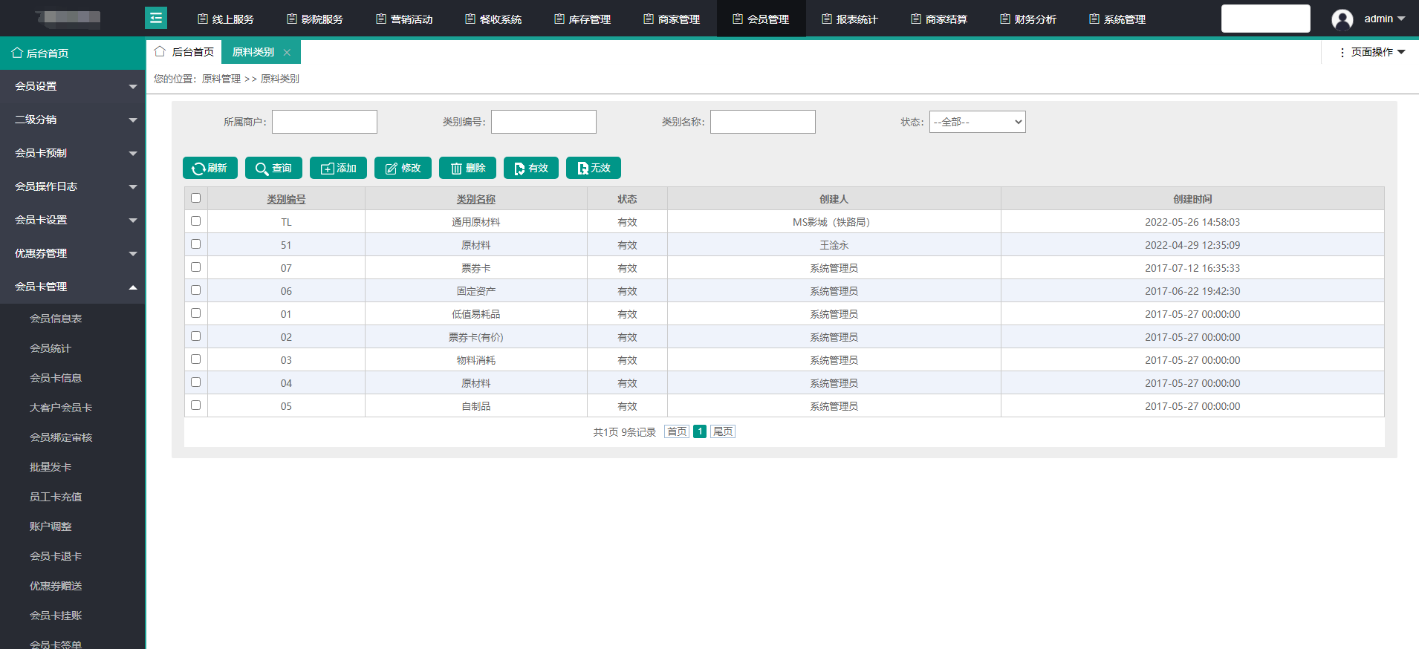Check the row for 自制品
The height and width of the screenshot is (649, 1419).
[195, 405]
